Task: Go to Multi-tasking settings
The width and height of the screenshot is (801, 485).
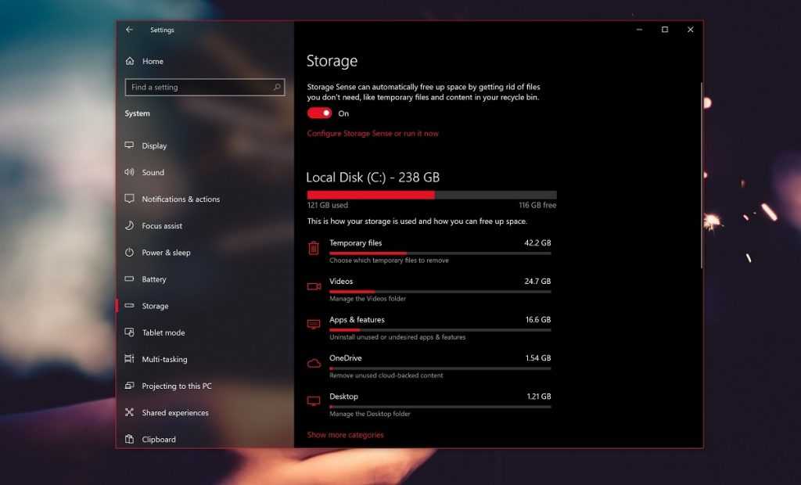Action: [164, 360]
